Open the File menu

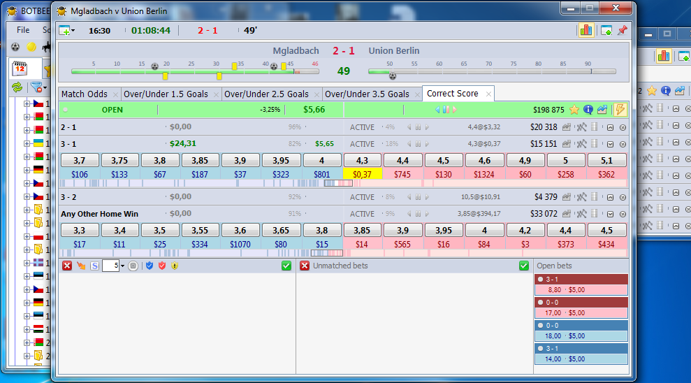(23, 30)
